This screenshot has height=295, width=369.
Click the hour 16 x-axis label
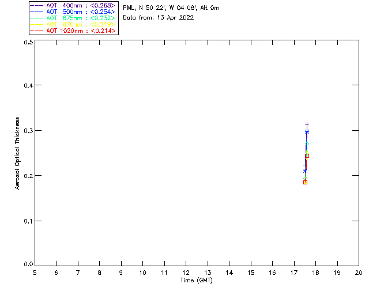coord(272,273)
